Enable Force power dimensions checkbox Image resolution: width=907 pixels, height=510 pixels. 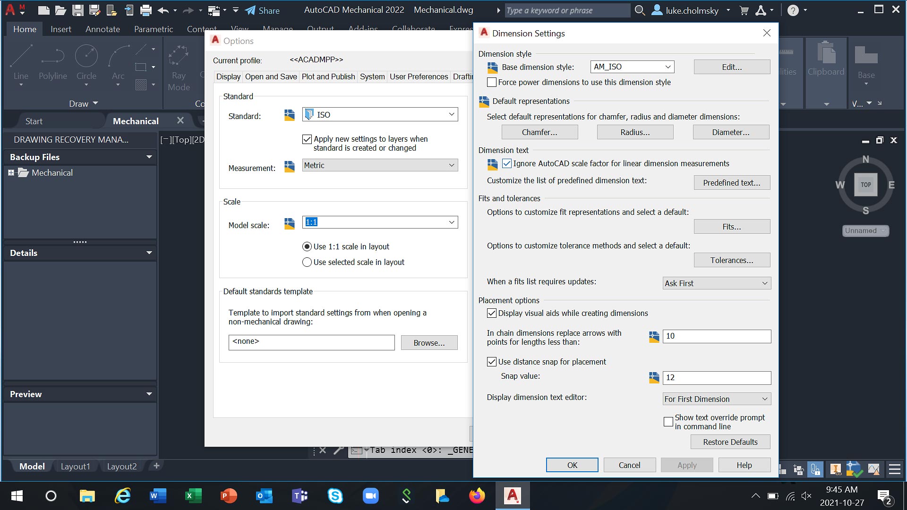492,82
